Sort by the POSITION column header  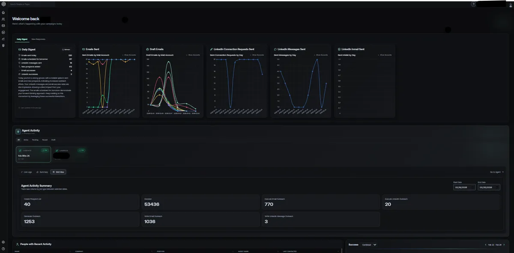(161, 251)
